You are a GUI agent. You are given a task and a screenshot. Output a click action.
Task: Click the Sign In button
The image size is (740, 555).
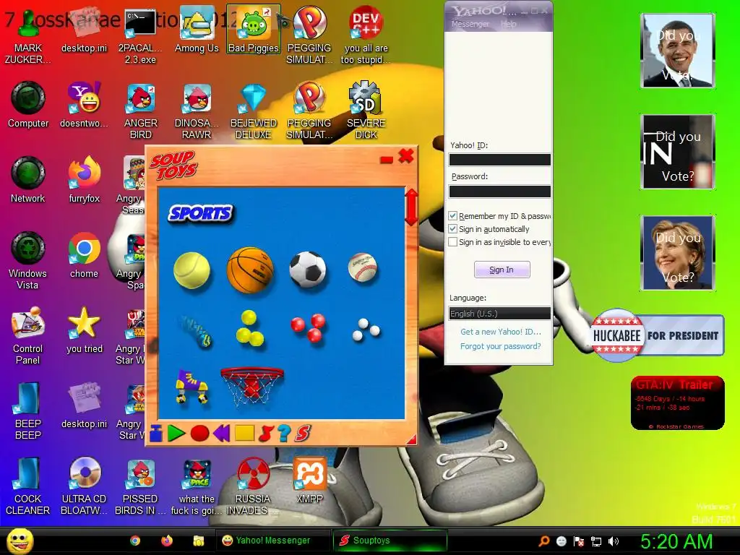click(x=502, y=270)
